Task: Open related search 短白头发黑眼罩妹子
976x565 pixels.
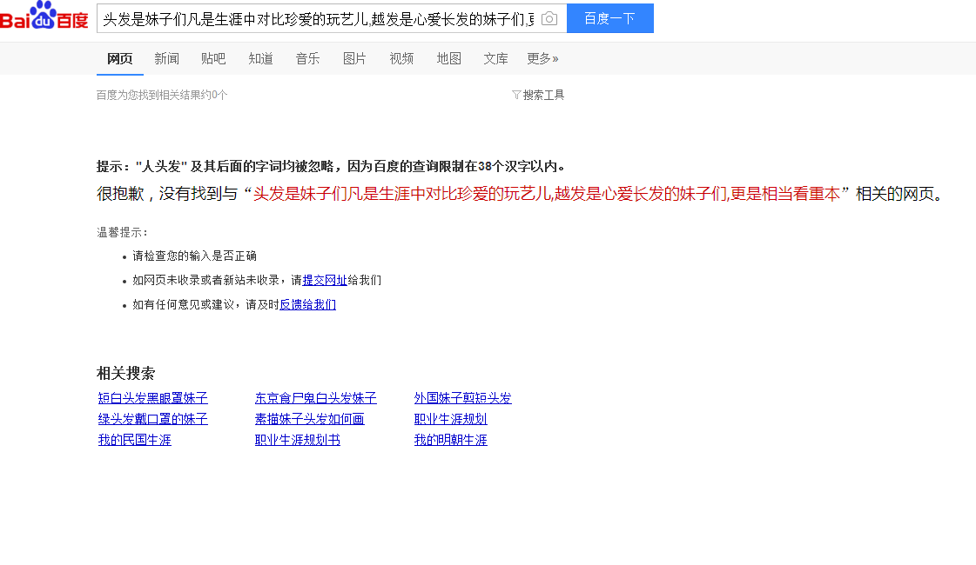Action: pyautogui.click(x=153, y=398)
